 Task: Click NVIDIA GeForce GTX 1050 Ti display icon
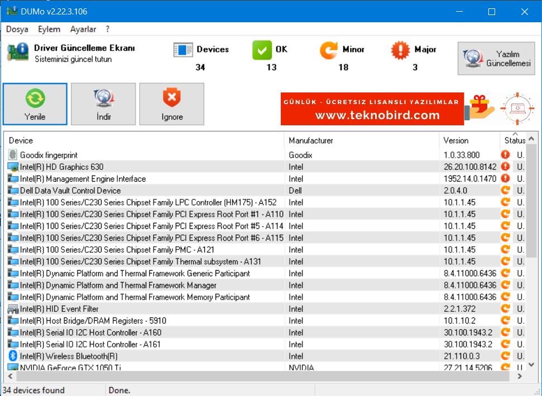click(x=13, y=367)
